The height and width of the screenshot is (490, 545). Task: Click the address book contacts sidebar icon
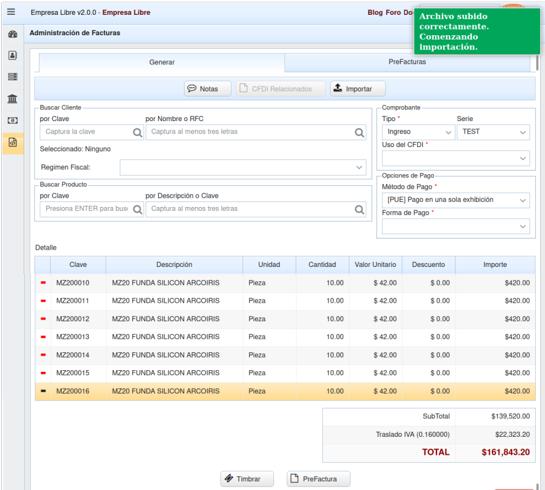pyautogui.click(x=12, y=55)
